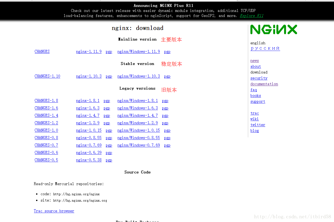
Task: Go to the about page
Action: point(255,66)
